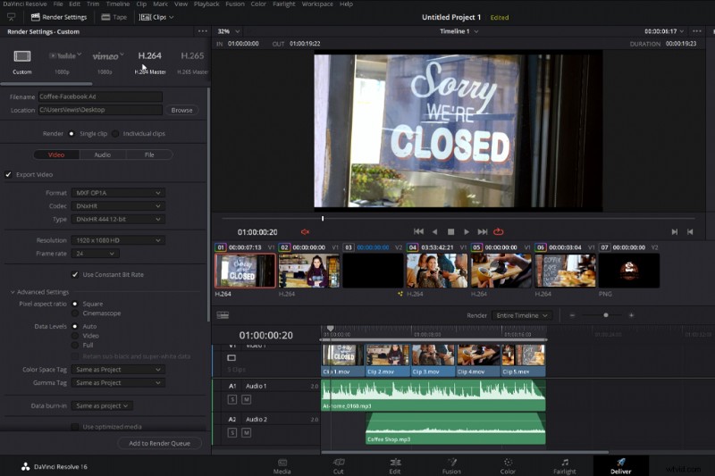The width and height of the screenshot is (715, 476).
Task: Toggle timeline view options icon
Action: (223, 315)
